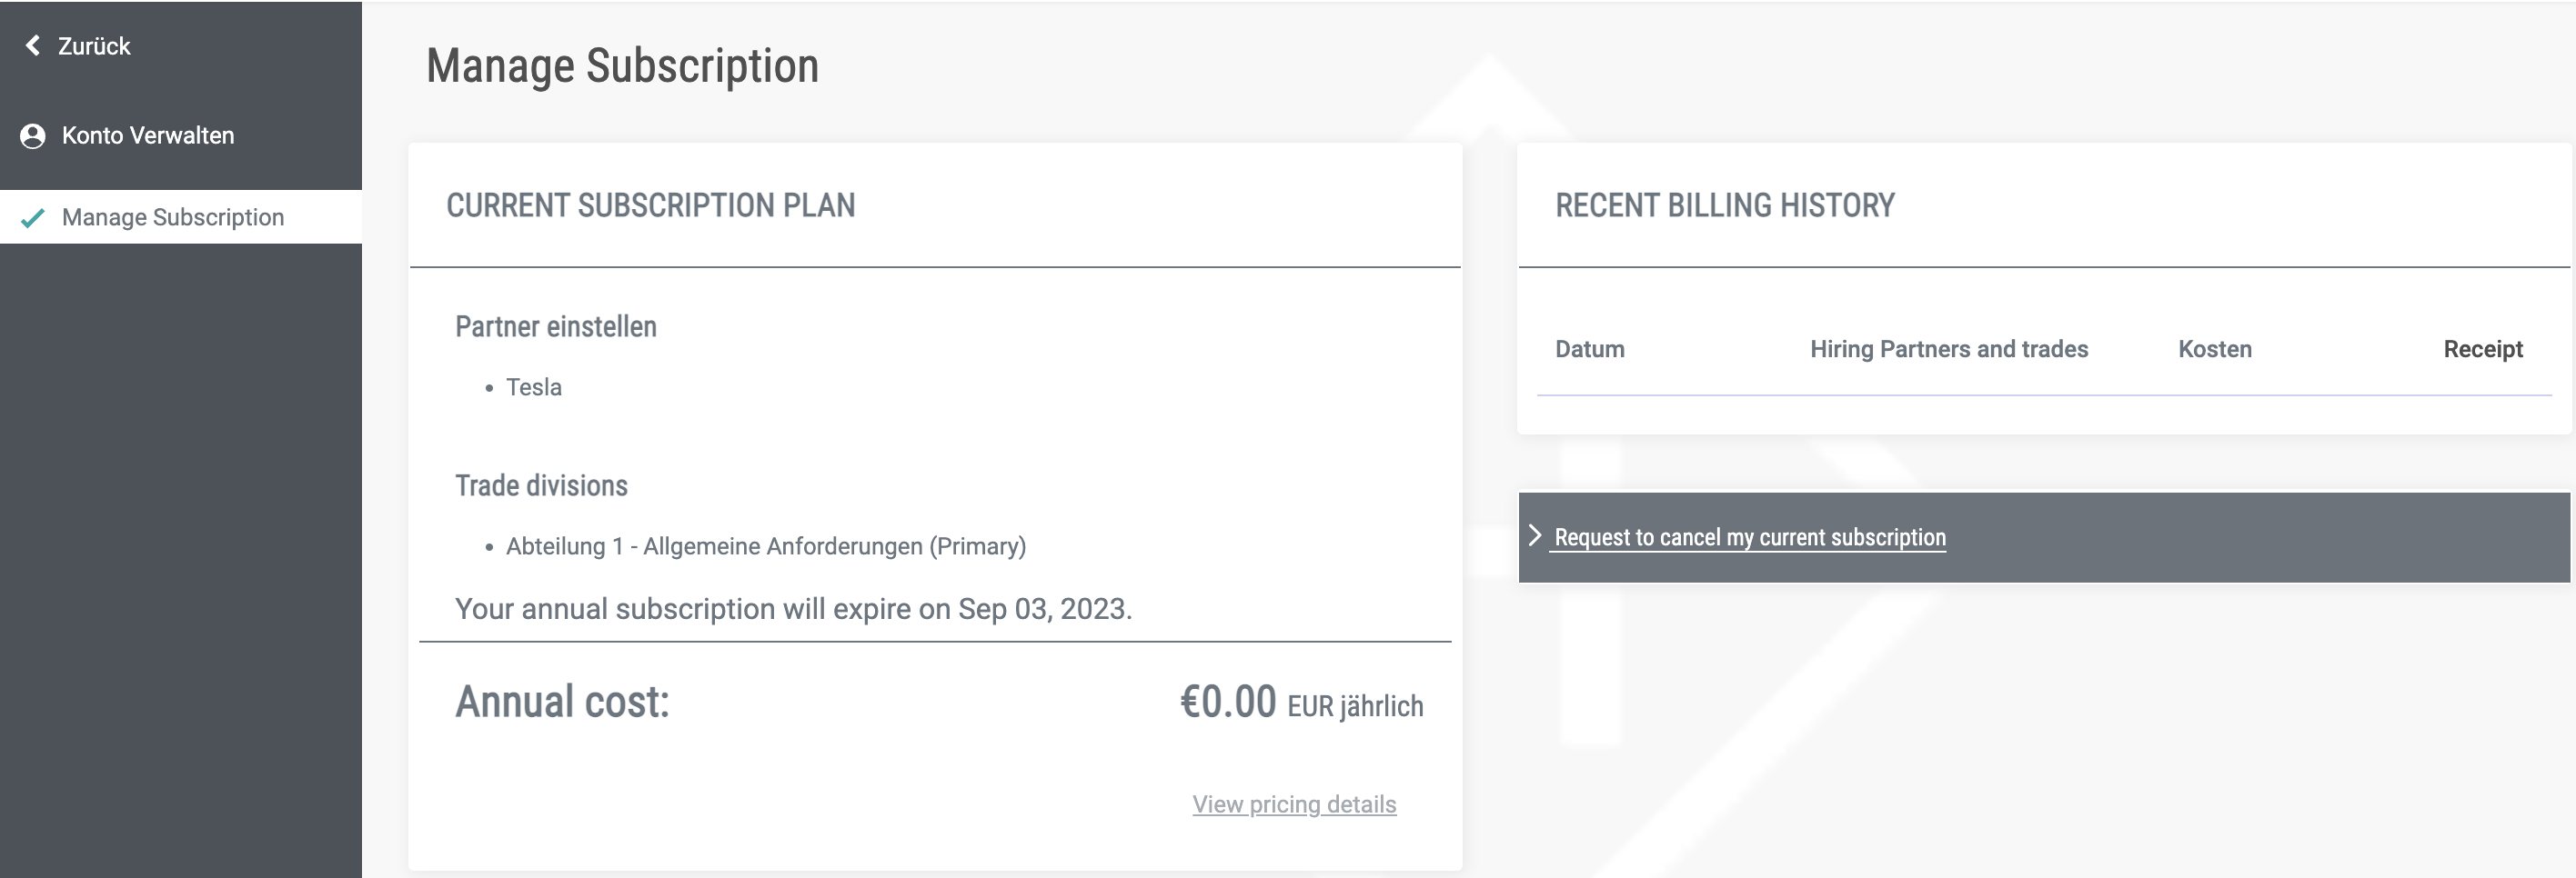Click the Manage Subscription page title
This screenshot has width=2576, height=878.
pos(622,66)
